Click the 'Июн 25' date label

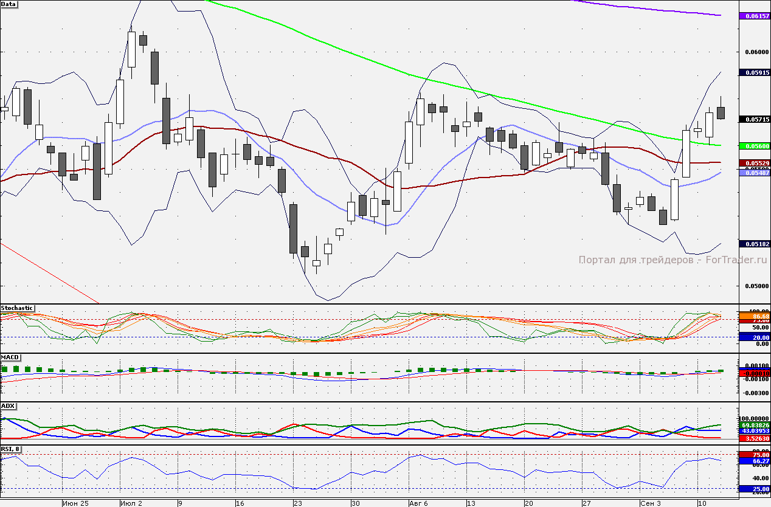pyautogui.click(x=76, y=503)
